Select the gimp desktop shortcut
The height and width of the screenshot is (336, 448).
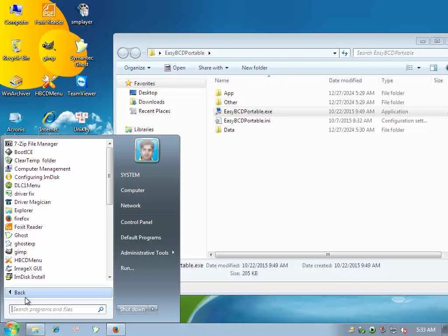(x=49, y=50)
